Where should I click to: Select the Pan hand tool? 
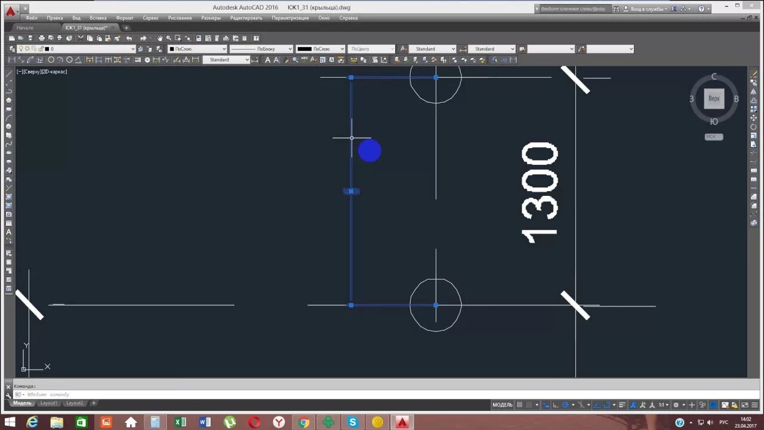point(160,38)
